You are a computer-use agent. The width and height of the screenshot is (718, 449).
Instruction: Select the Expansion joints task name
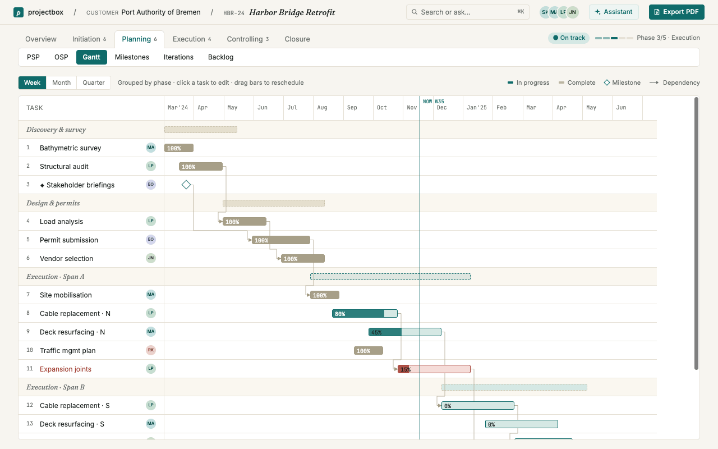tap(66, 369)
